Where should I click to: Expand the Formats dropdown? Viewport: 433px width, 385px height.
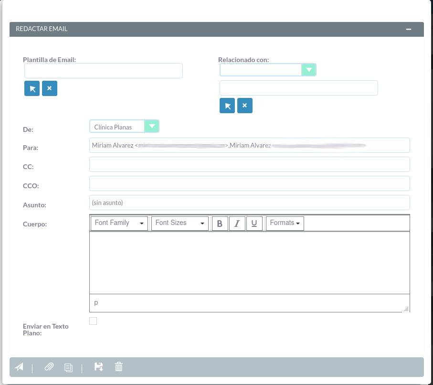(x=285, y=223)
